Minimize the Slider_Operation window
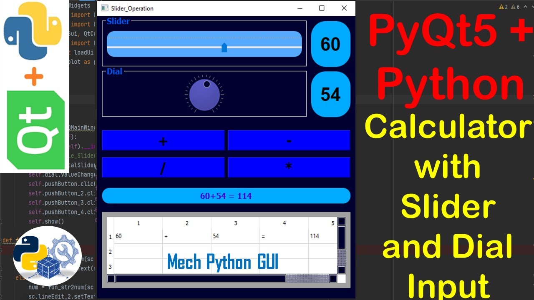Image resolution: width=534 pixels, height=300 pixels. point(300,8)
